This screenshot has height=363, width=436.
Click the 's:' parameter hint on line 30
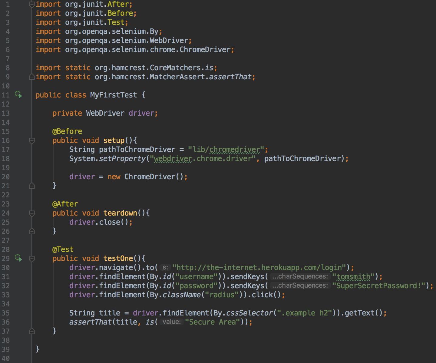point(165,267)
